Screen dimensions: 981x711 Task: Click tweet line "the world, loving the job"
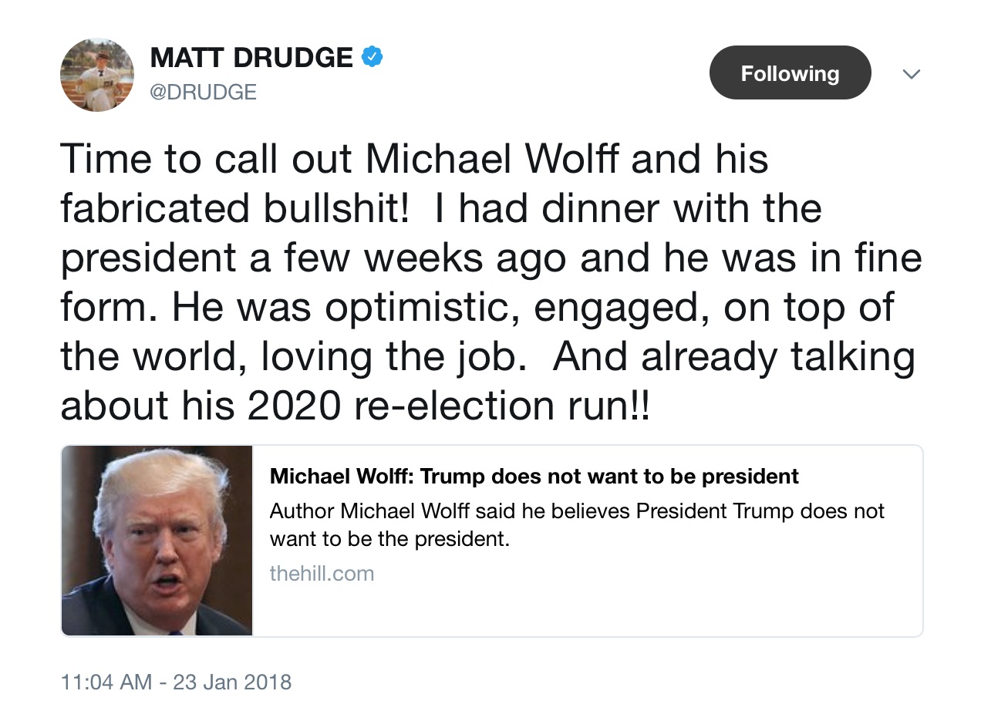[488, 357]
